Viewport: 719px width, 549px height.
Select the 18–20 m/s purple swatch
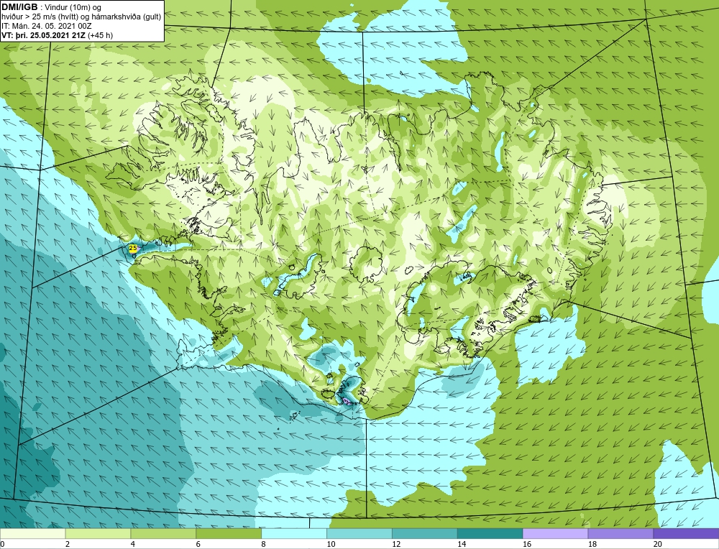click(x=620, y=534)
